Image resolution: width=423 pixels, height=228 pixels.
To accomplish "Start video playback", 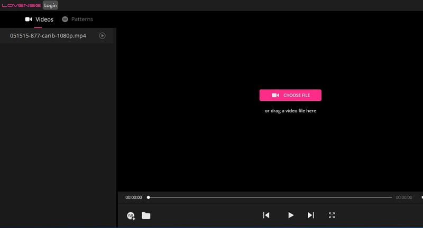I will (290, 215).
